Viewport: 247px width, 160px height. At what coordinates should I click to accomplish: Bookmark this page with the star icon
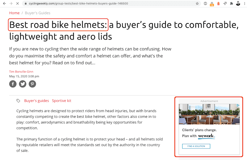197,3
